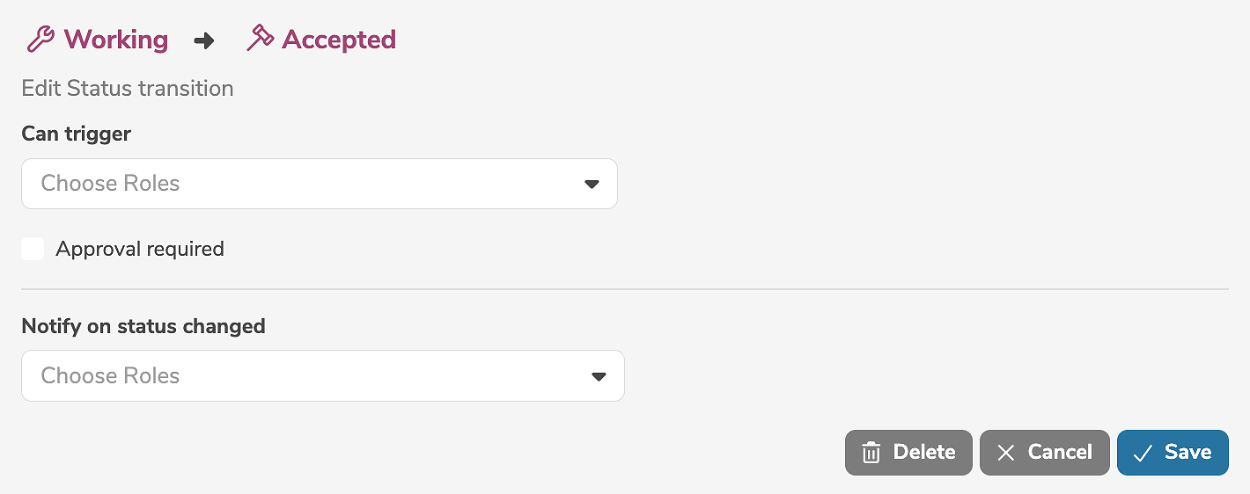Click the Can trigger heading
This screenshot has height=494, width=1250.
(77, 134)
